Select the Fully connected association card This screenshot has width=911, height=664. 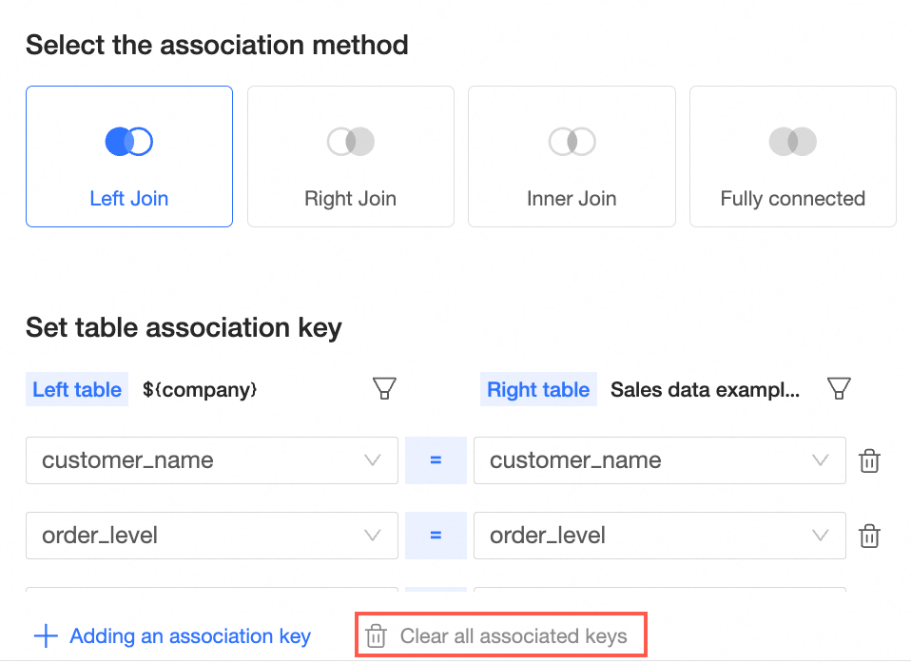tap(792, 157)
